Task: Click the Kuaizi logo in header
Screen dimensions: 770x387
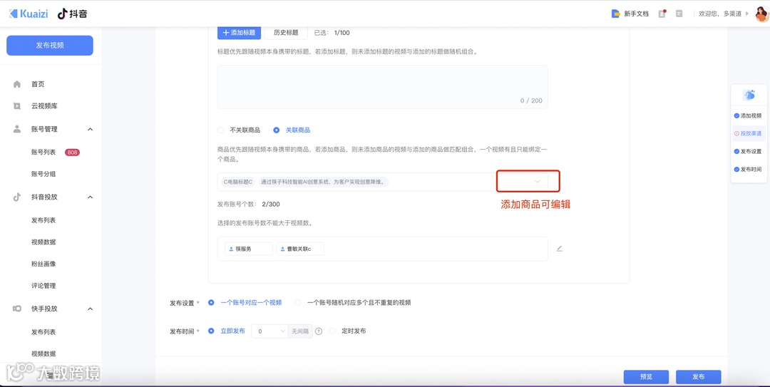Action: coord(29,14)
